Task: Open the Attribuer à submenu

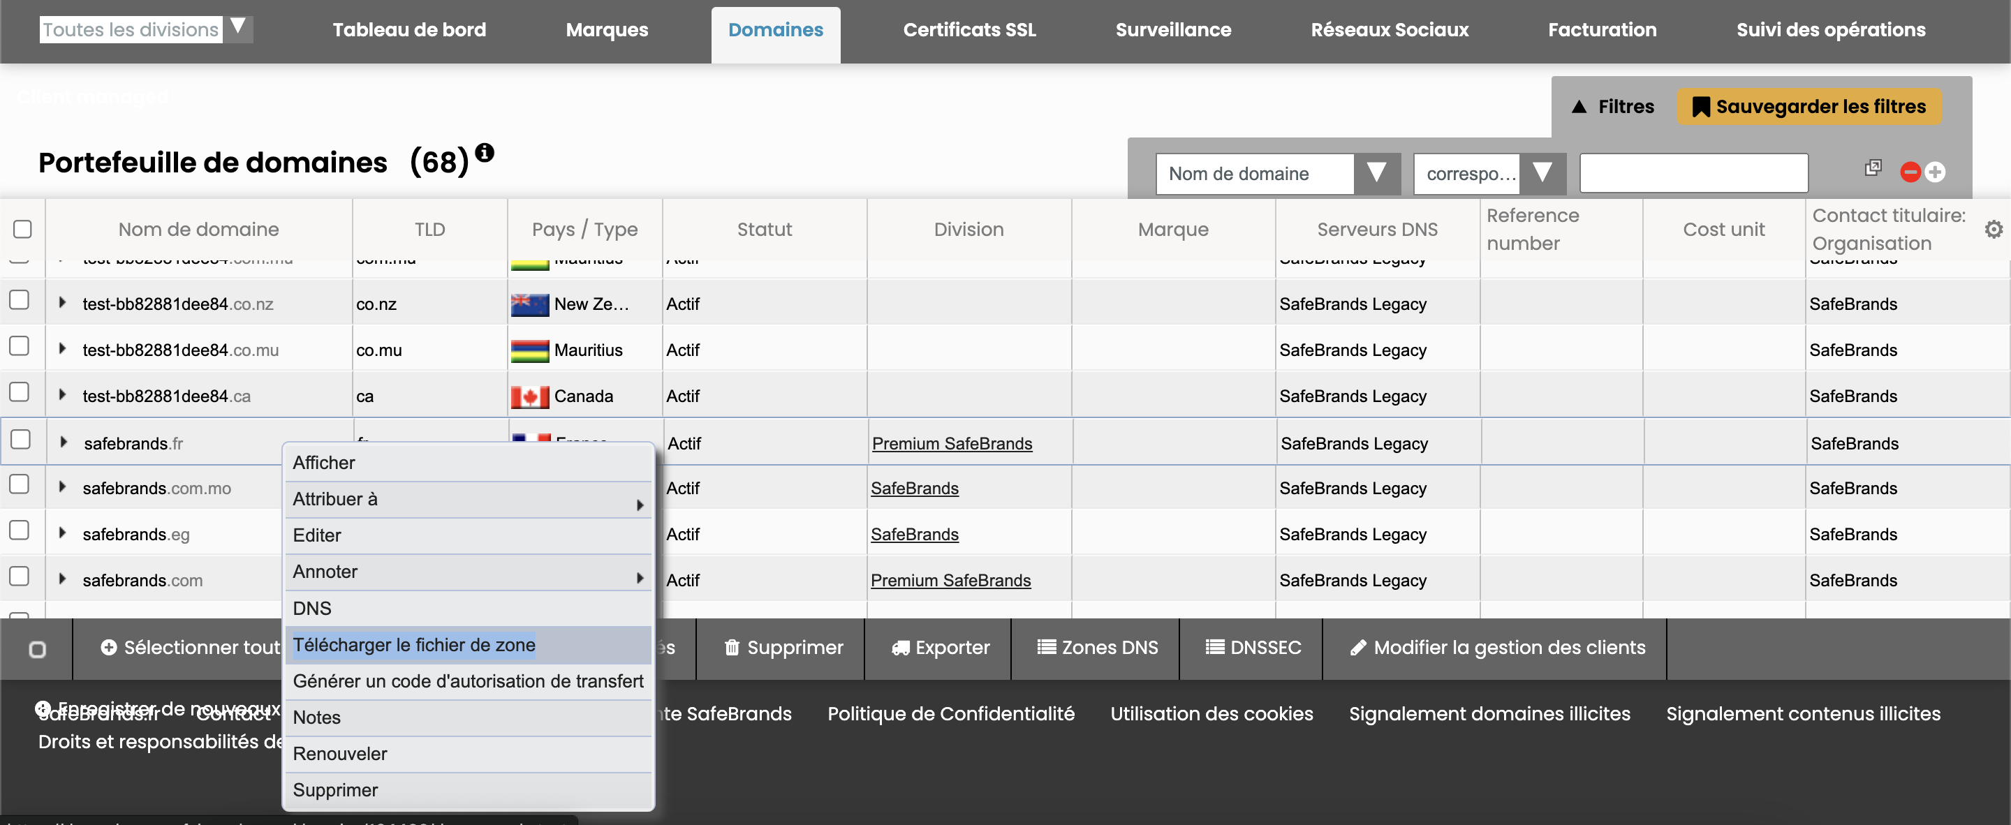Action: tap(469, 500)
